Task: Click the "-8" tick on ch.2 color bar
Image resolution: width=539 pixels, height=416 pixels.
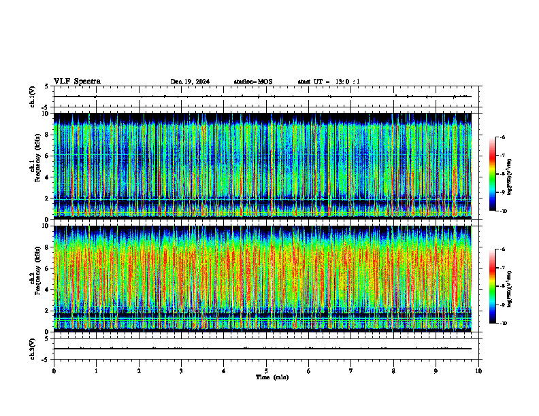Action: tap(503, 286)
